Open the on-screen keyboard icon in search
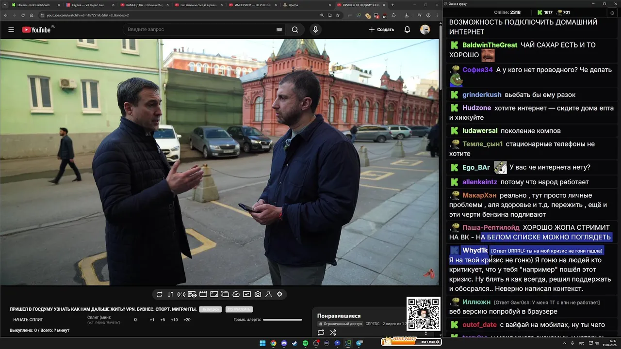Screen dimensions: 621x349 [x=279, y=30]
